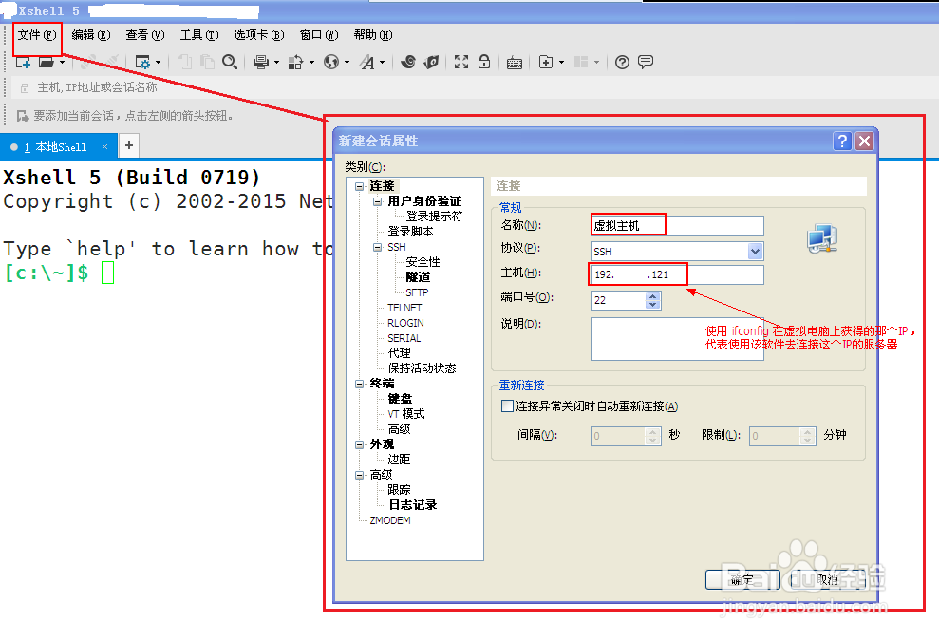
Task: Collapse the 连接 tree node
Action: point(359,186)
